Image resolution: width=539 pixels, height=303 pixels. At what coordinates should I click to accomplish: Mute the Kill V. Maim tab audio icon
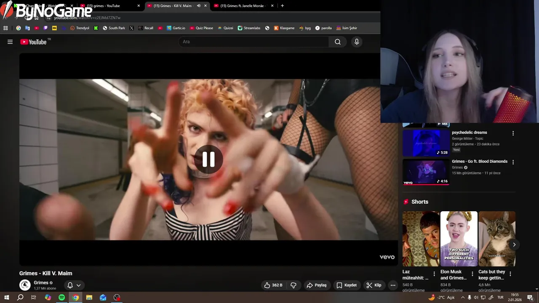198,6
